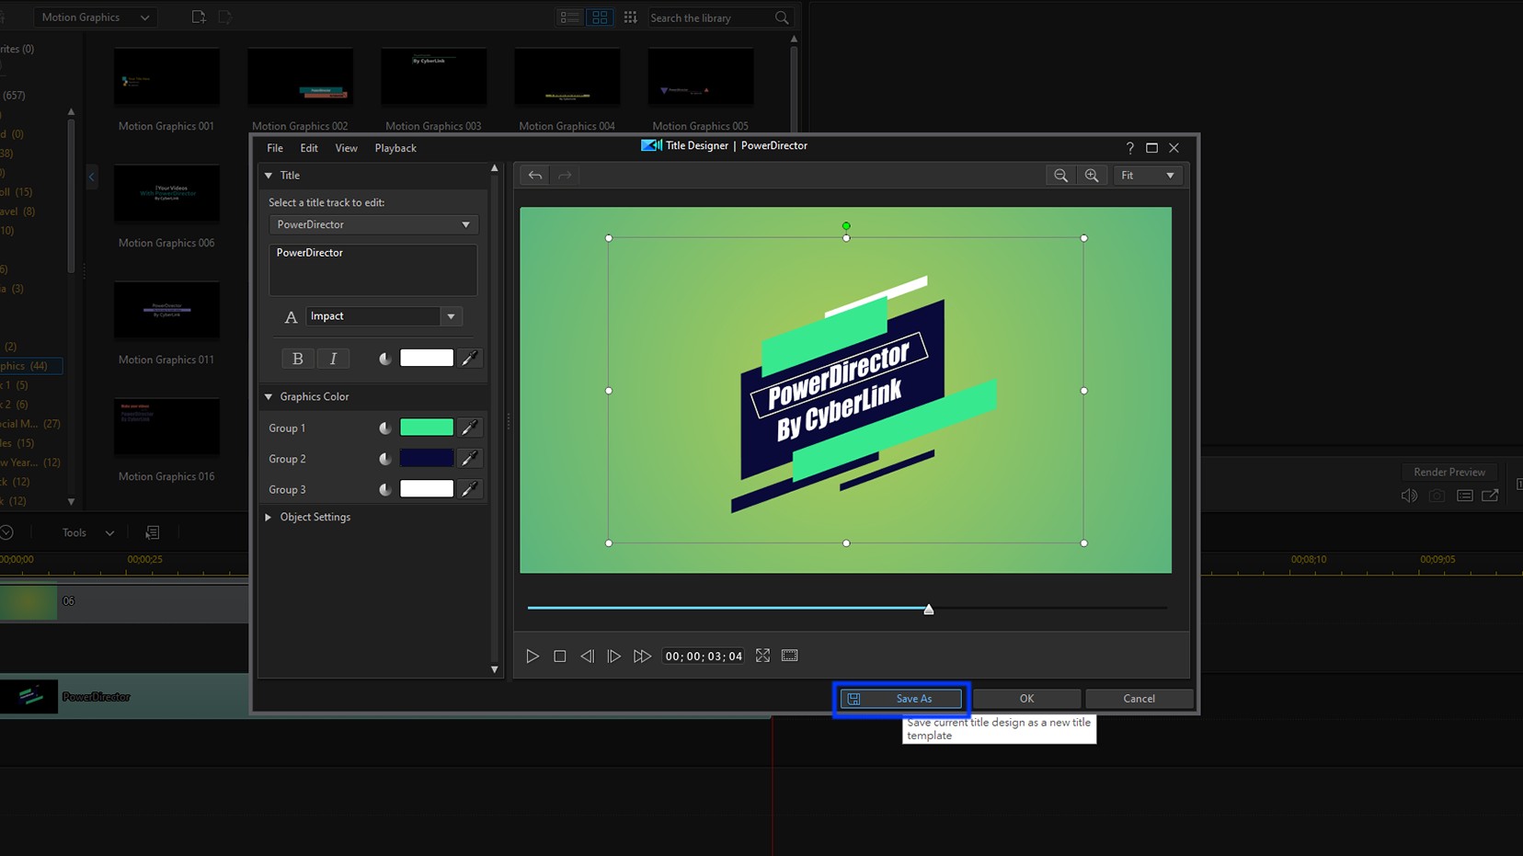
Task: Click Save As button
Action: click(901, 699)
